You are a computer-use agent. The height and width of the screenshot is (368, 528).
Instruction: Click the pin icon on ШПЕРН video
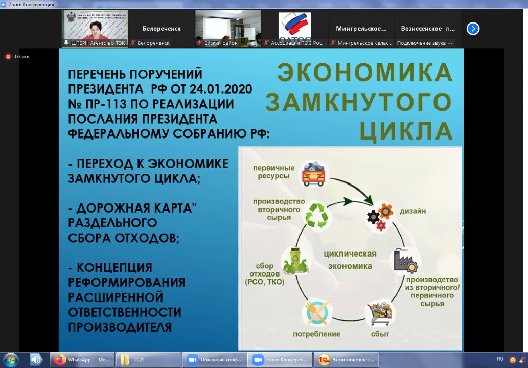coord(66,43)
